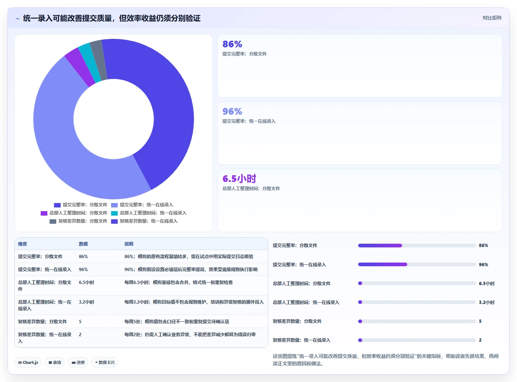Click the 维度 column header

coord(23,244)
